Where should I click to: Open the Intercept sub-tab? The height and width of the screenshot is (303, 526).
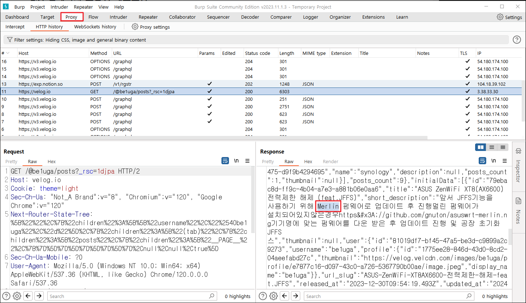pyautogui.click(x=15, y=27)
